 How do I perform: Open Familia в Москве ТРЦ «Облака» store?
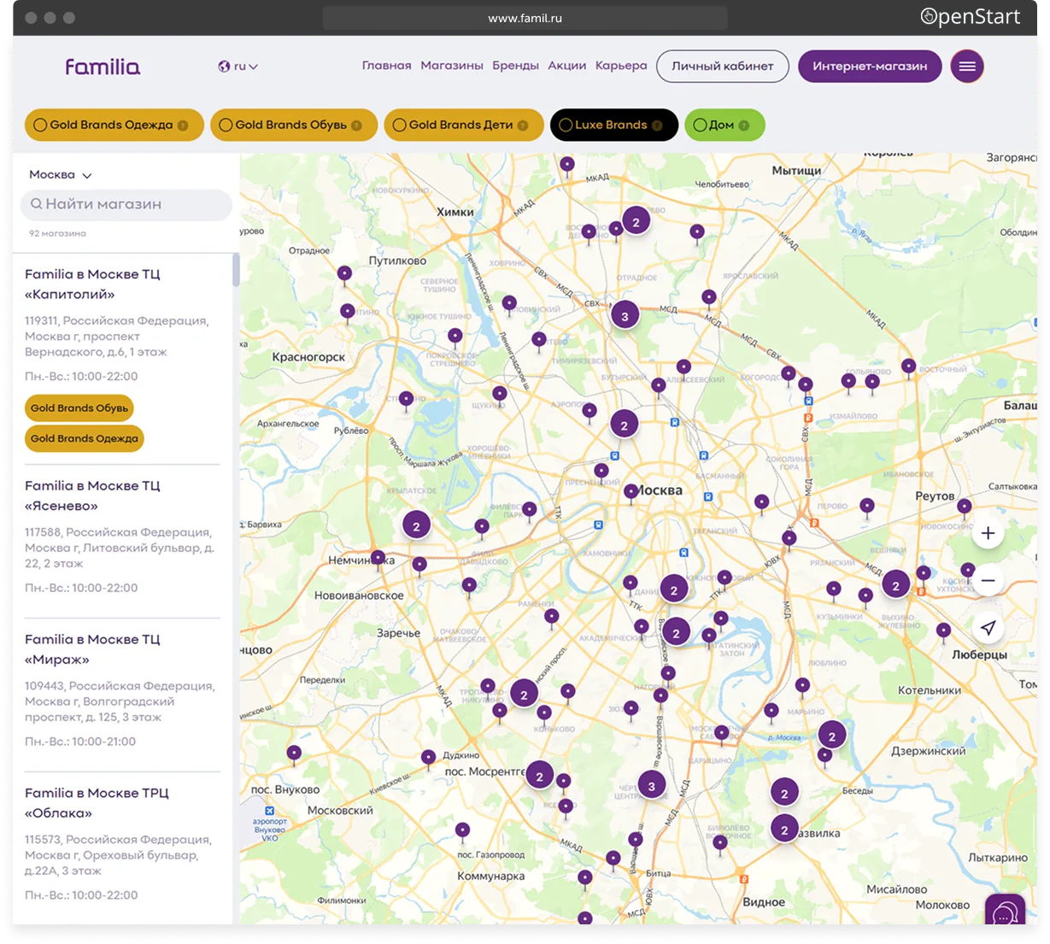coord(97,803)
